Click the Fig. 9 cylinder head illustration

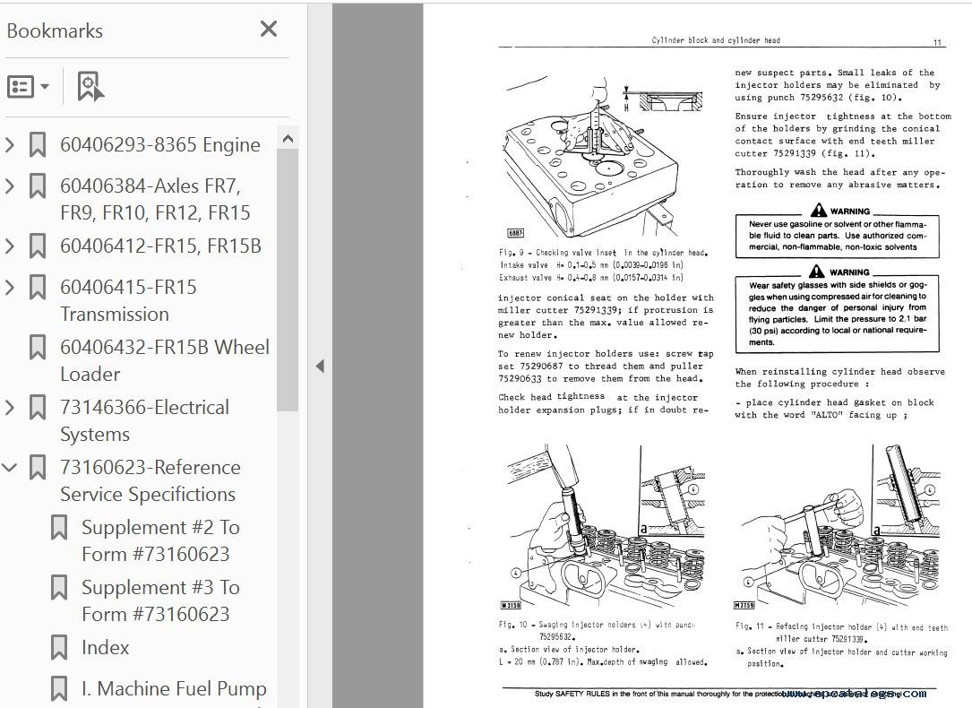tap(604, 158)
